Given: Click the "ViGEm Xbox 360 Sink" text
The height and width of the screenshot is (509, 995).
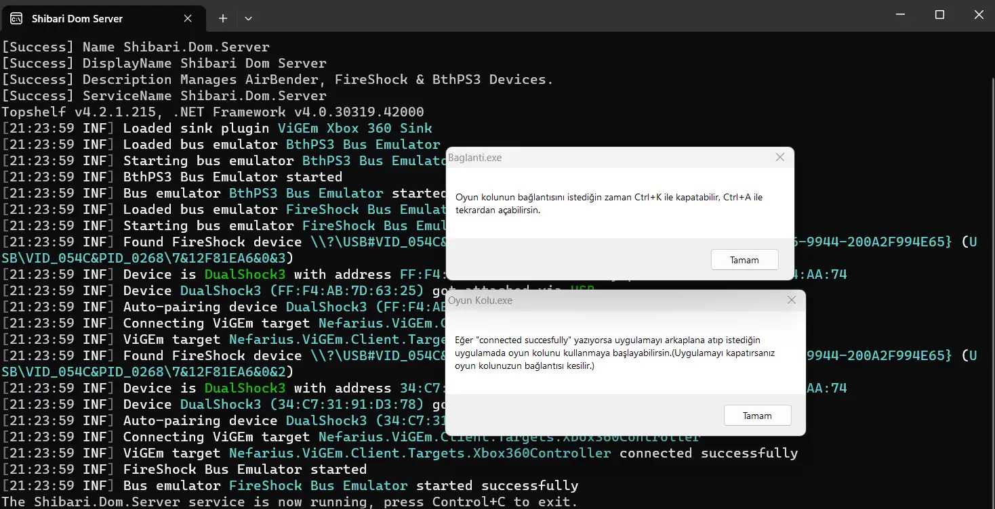Looking at the screenshot, I should click(354, 128).
